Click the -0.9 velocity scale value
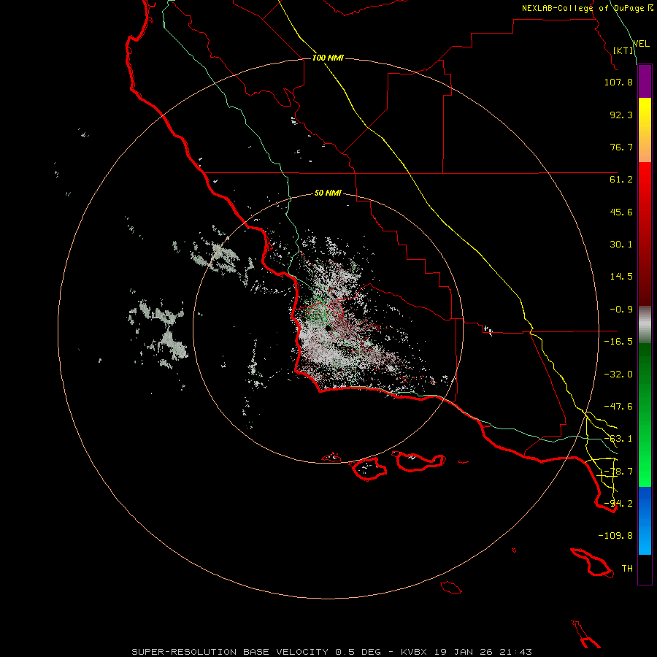 point(621,310)
